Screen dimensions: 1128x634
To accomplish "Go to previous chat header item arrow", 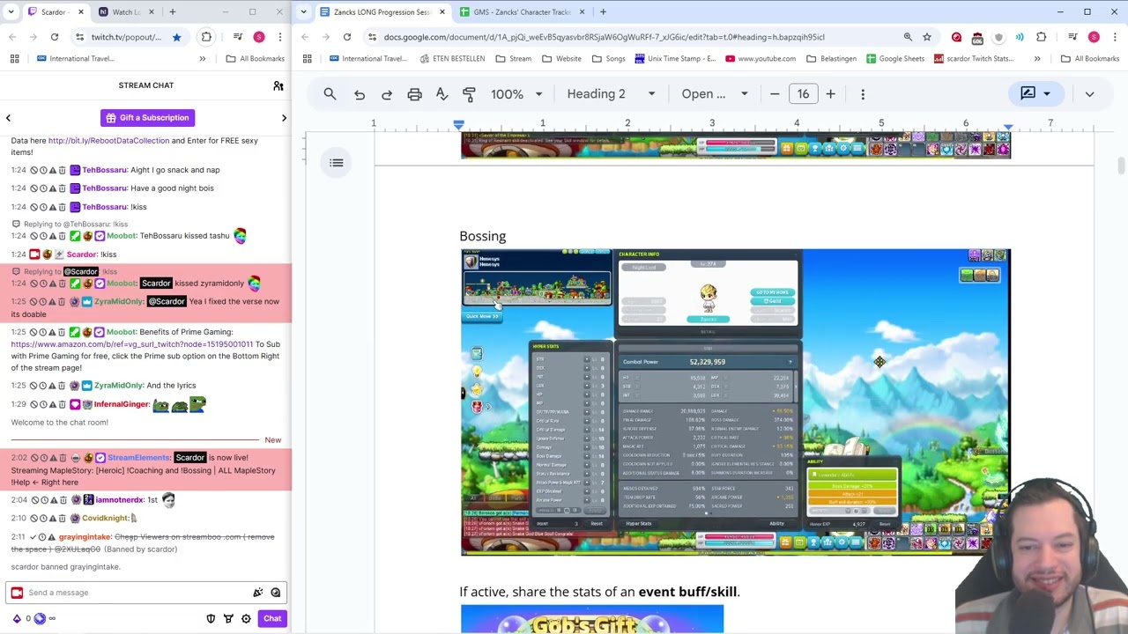I will (x=8, y=118).
